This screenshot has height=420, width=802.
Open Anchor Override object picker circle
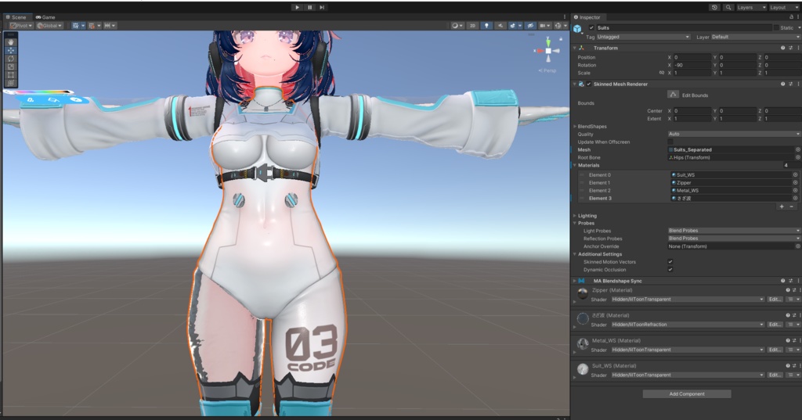tap(797, 246)
